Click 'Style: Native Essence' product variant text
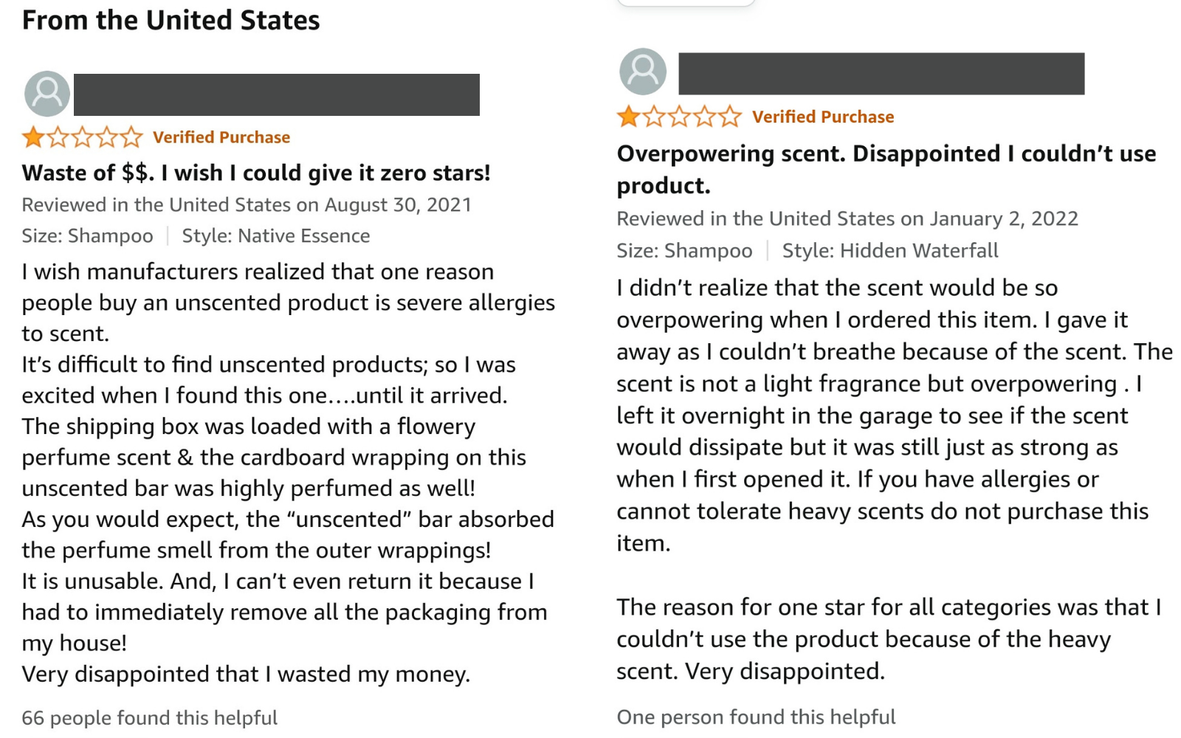Viewport: 1181px width, 738px height. pos(276,236)
